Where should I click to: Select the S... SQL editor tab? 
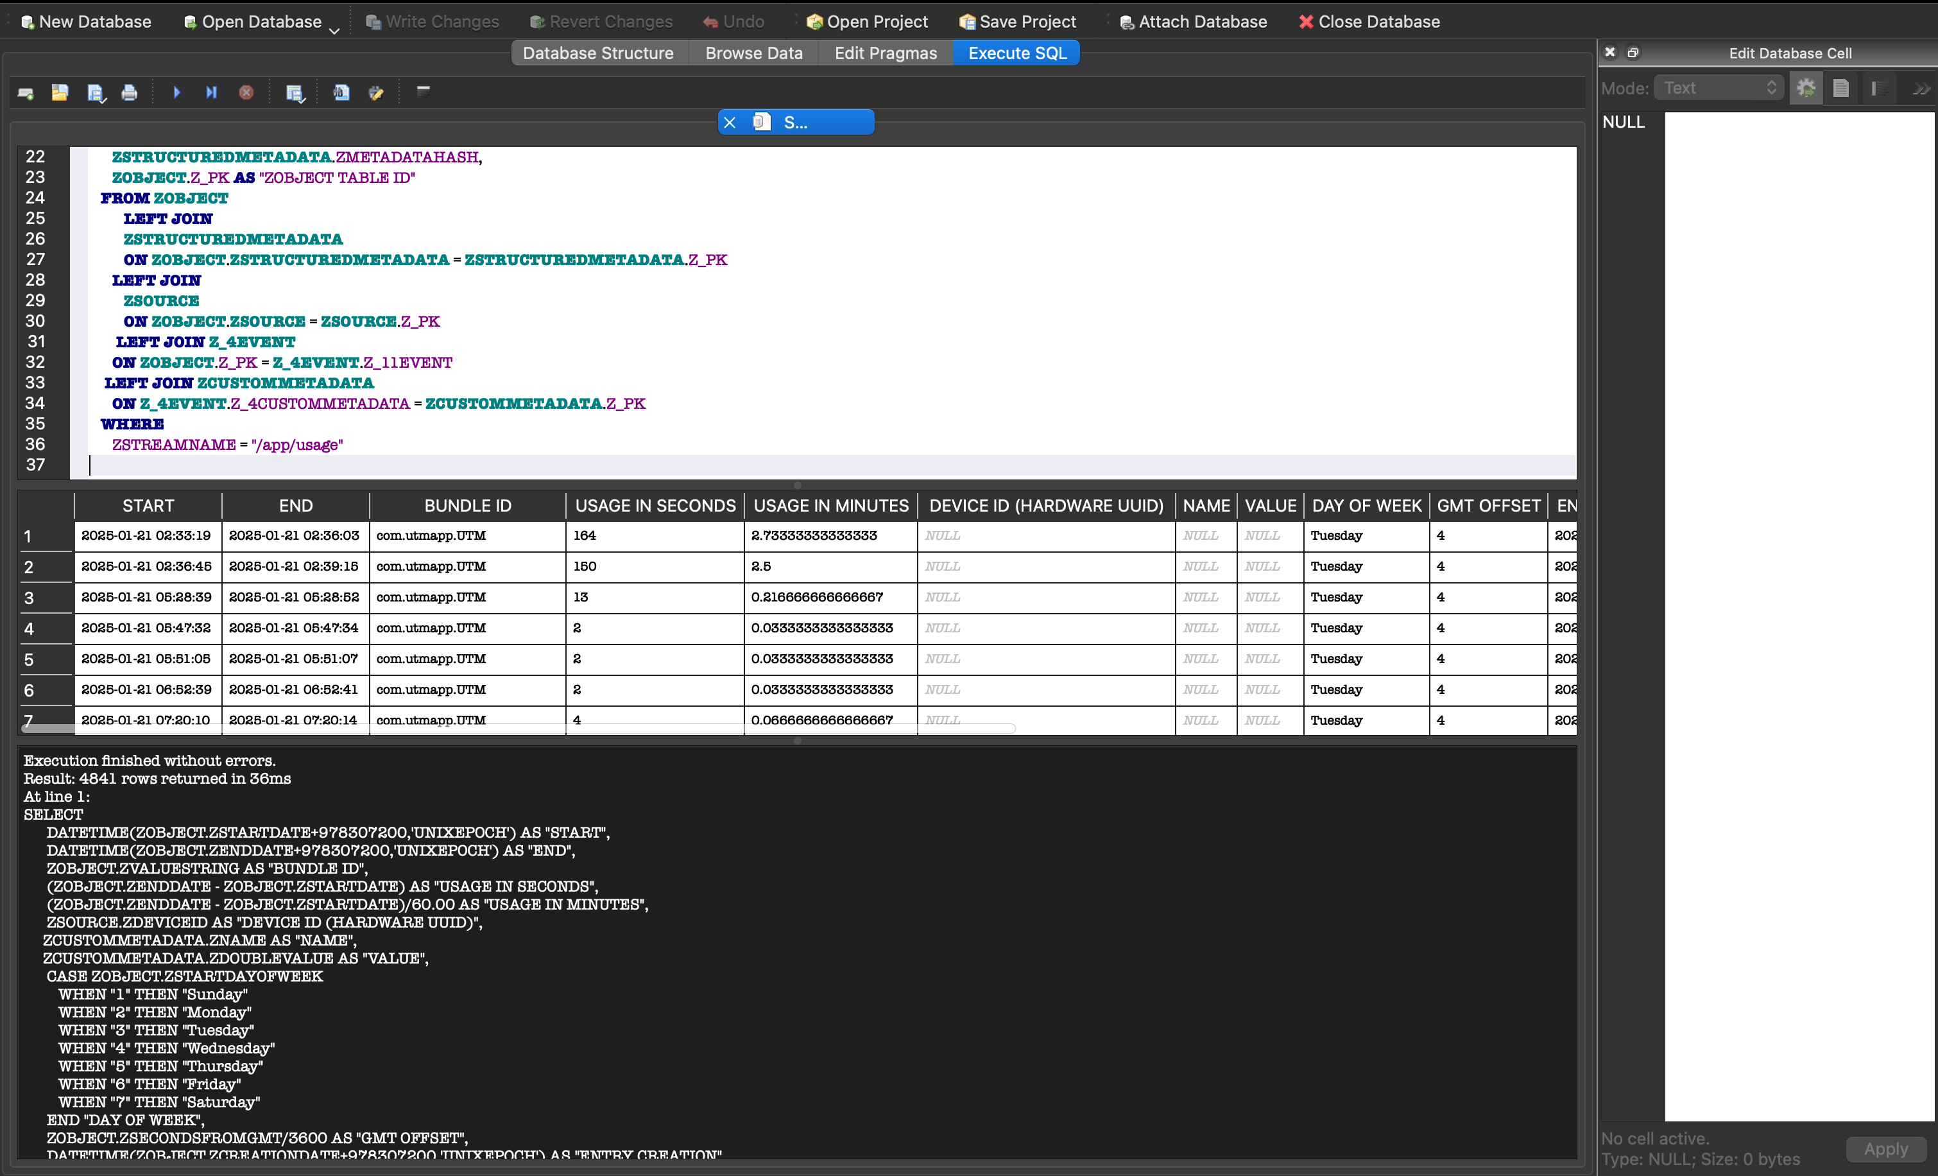(x=796, y=123)
